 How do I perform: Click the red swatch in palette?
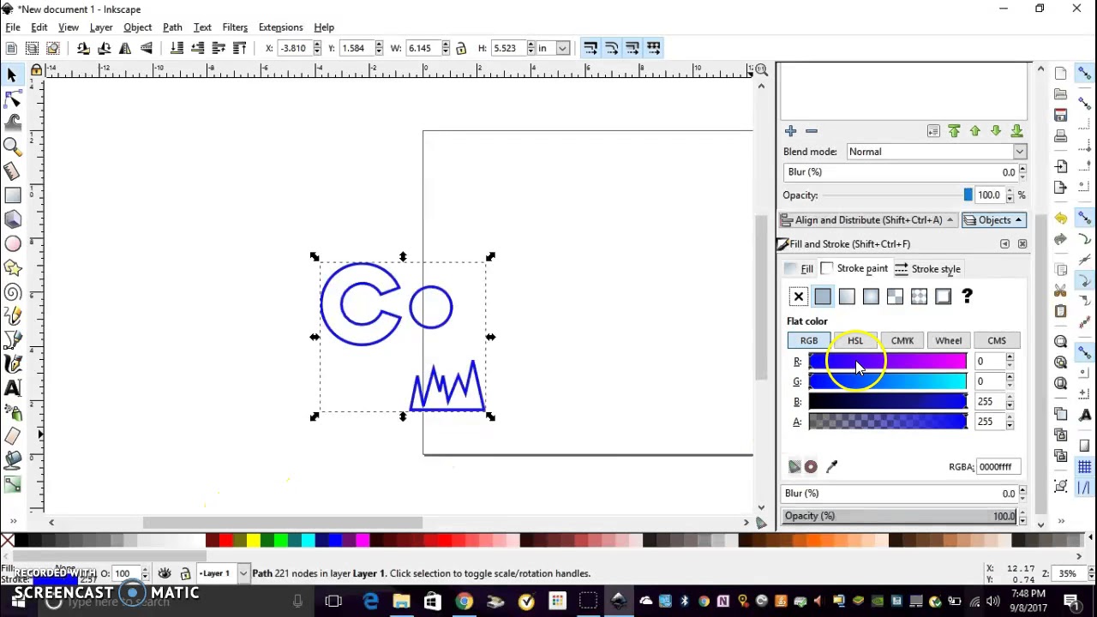click(x=225, y=540)
